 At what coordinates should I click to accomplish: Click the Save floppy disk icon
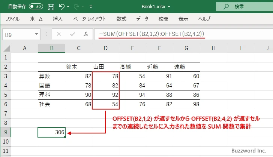pyautogui.click(x=51, y=7)
